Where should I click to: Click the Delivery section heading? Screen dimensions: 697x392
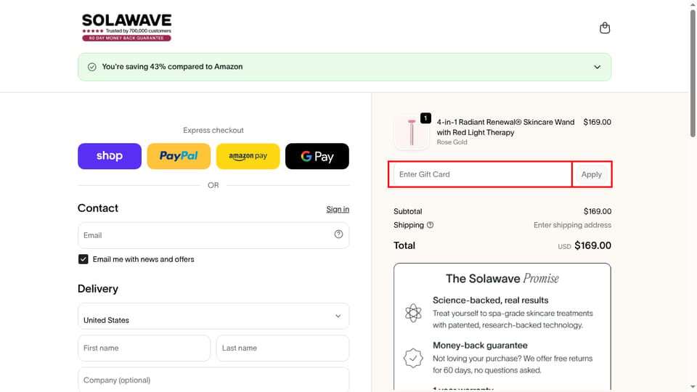[98, 289]
